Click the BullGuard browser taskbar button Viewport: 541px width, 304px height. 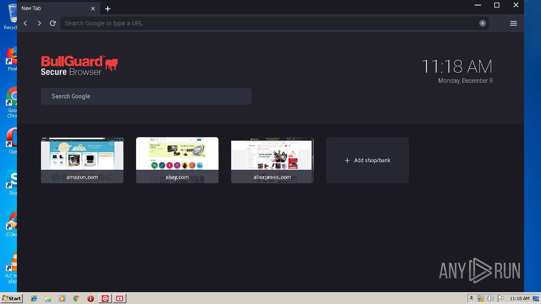(120, 299)
